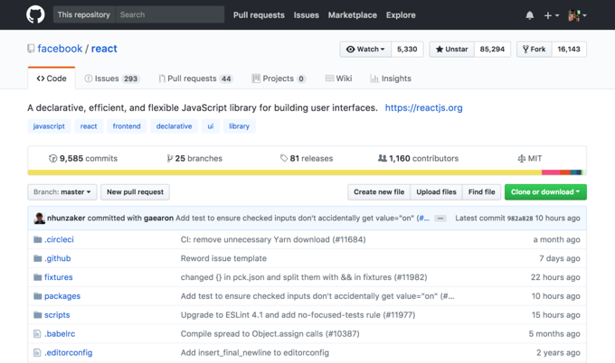Click the contributors people icon
Viewport: 615px width, 363px height.
[x=382, y=158]
